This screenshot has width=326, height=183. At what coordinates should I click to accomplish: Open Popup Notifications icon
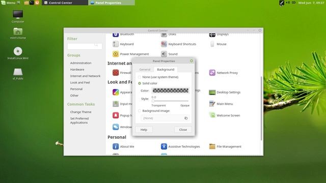tap(116, 115)
